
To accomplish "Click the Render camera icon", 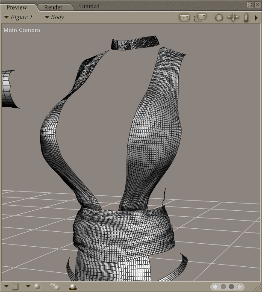I will (x=185, y=18).
